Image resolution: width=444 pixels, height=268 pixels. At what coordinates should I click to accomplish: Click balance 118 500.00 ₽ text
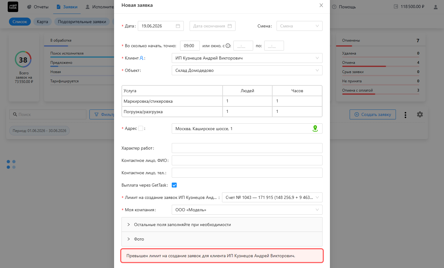[x=413, y=6]
